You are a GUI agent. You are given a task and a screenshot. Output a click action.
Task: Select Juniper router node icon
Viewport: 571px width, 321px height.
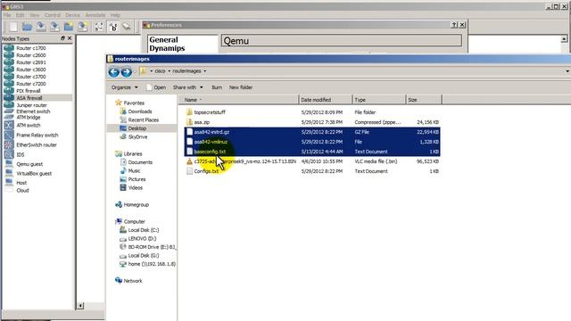click(9, 105)
